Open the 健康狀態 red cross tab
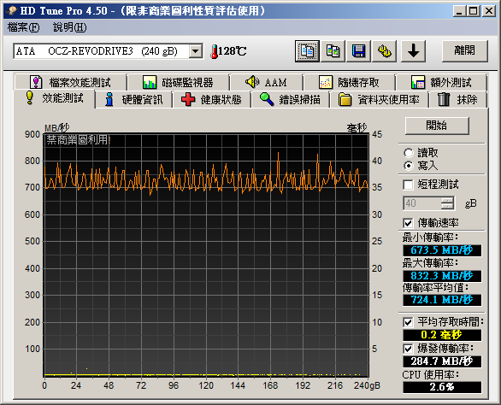501x405 pixels. coord(211,100)
